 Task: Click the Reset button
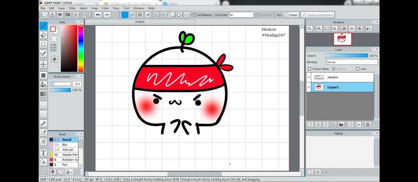[x=291, y=15]
